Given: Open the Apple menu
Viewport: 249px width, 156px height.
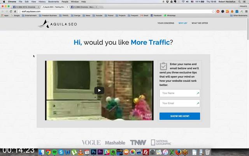Looking at the screenshot, I should point(4,2).
